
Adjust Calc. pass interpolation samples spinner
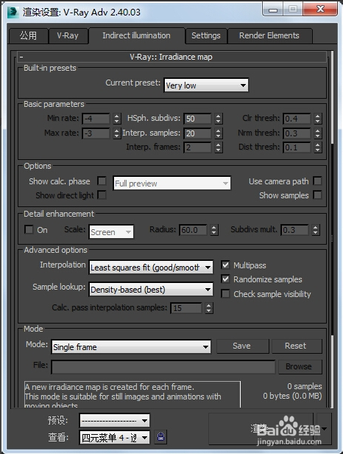coord(209,308)
